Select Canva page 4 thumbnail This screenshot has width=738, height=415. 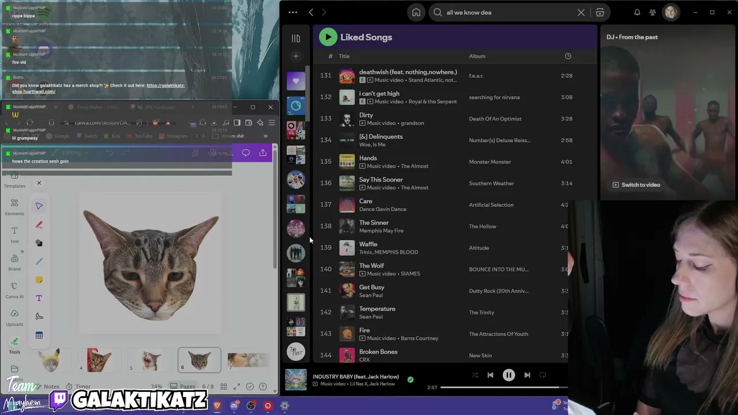[x=99, y=360]
